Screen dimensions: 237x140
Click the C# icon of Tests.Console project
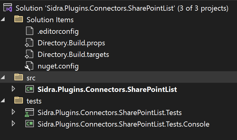(x=29, y=124)
